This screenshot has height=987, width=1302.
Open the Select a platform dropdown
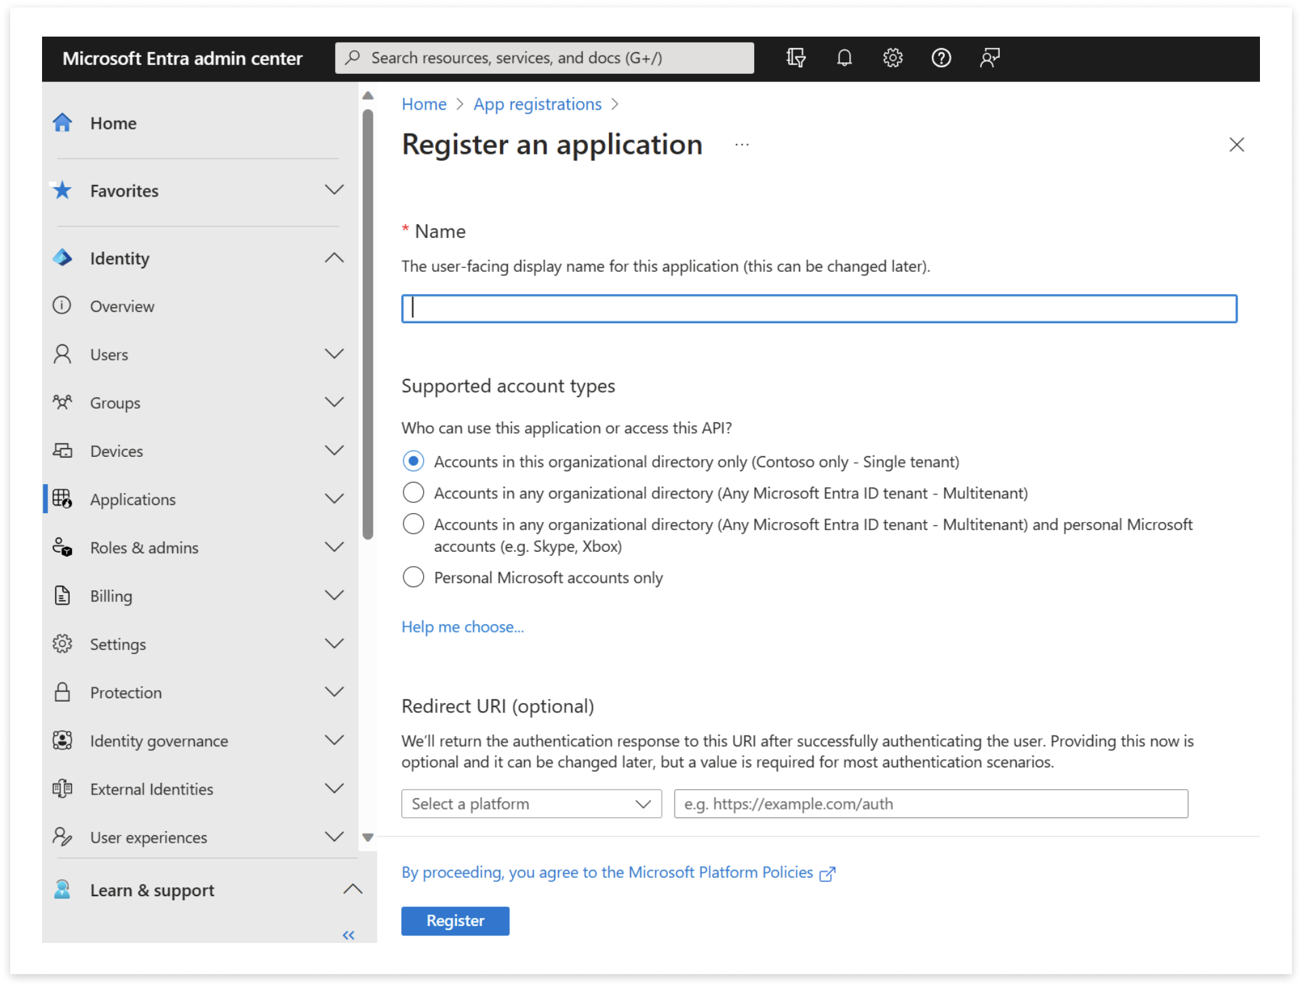[531, 804]
